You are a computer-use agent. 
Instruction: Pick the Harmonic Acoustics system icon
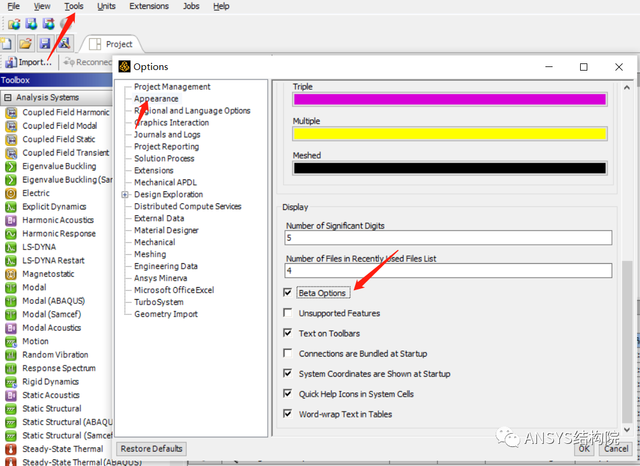(x=11, y=220)
